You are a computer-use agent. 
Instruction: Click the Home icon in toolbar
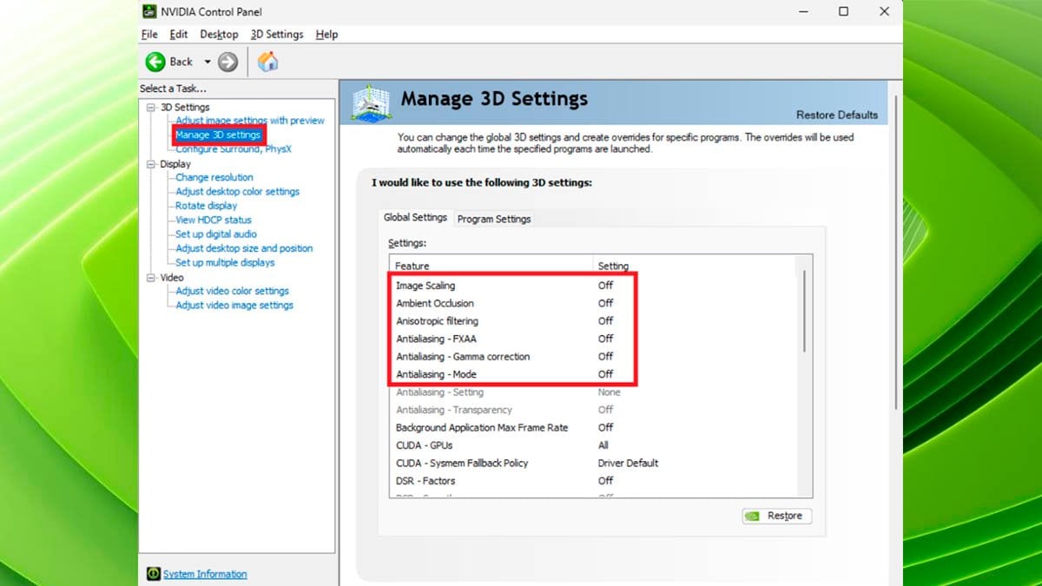pos(268,62)
